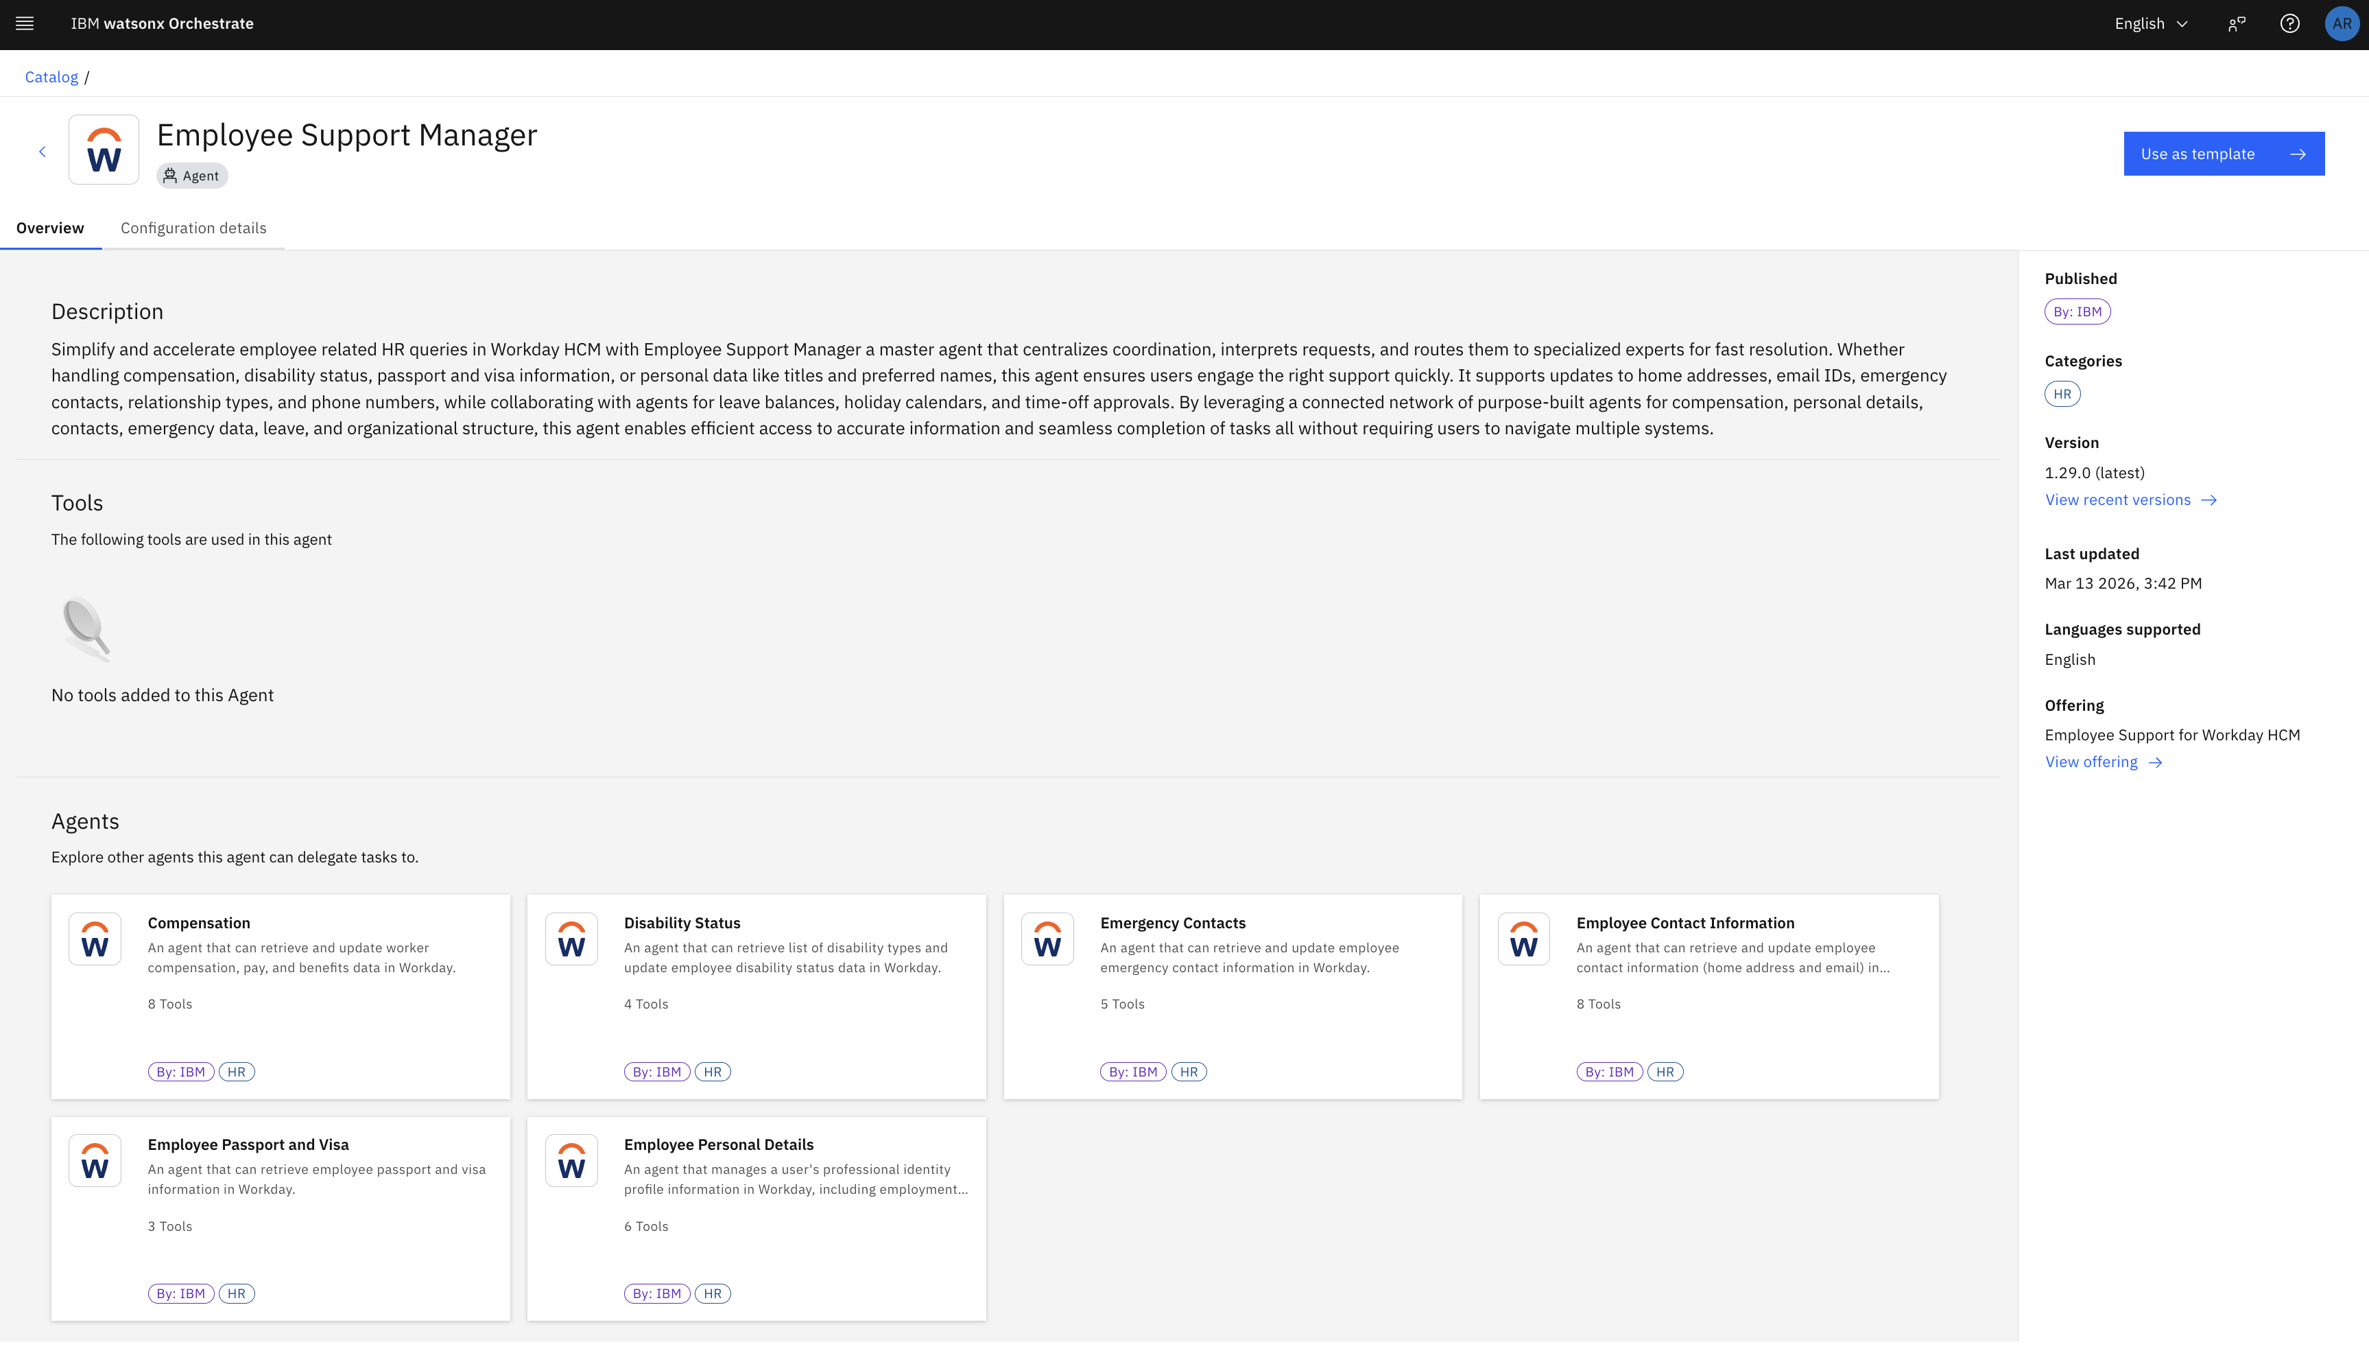Click the help question mark icon
This screenshot has width=2369, height=1364.
coord(2289,23)
